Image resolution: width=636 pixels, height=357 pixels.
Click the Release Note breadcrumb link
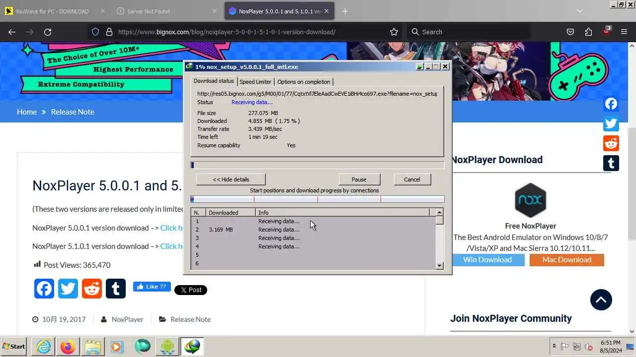pyautogui.click(x=73, y=112)
